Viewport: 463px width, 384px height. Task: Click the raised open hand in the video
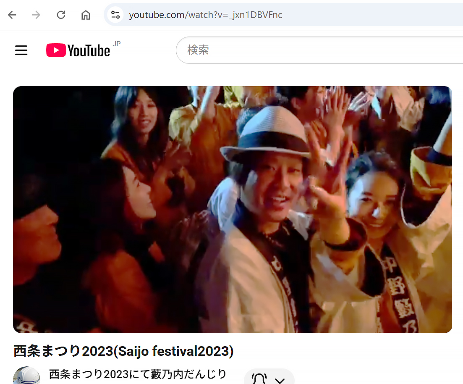(330, 176)
